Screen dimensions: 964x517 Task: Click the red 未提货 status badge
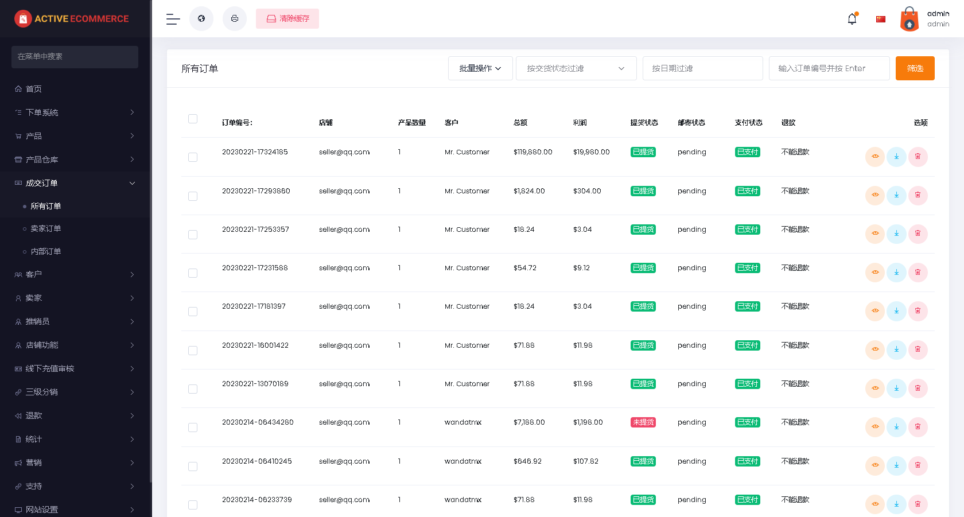643,422
